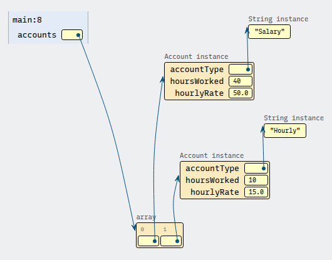Click accountType reference box of Salary account
This screenshot has height=260, width=332.
[x=241, y=70]
